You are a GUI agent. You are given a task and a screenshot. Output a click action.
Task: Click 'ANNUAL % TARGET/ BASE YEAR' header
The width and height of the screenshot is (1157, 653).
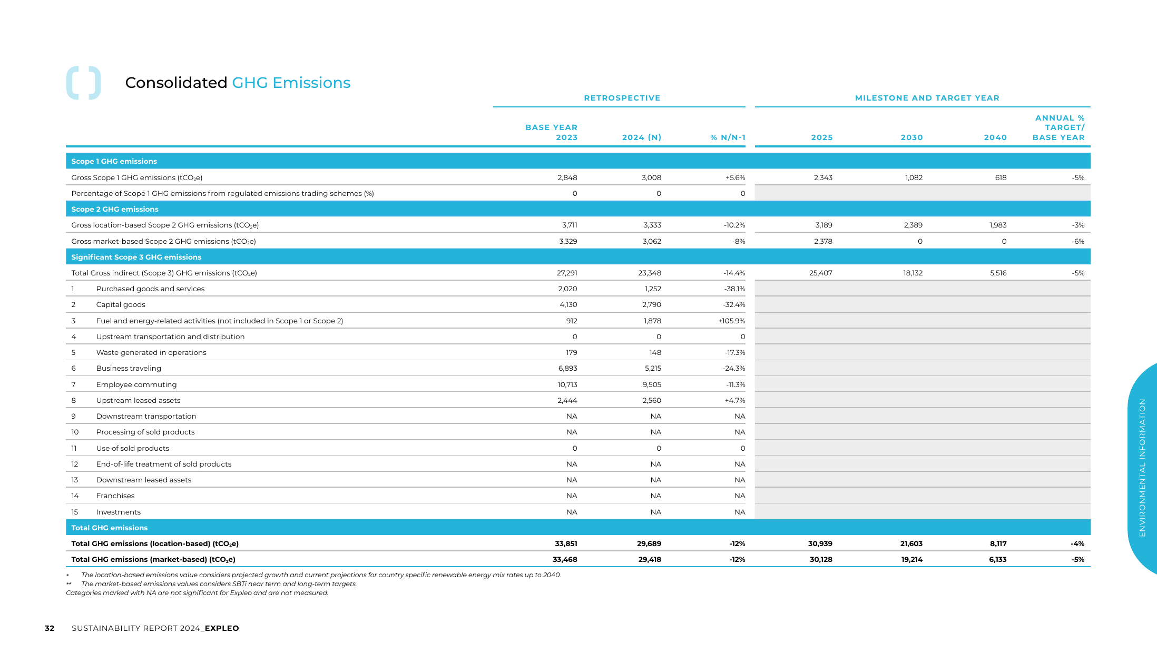click(x=1058, y=127)
